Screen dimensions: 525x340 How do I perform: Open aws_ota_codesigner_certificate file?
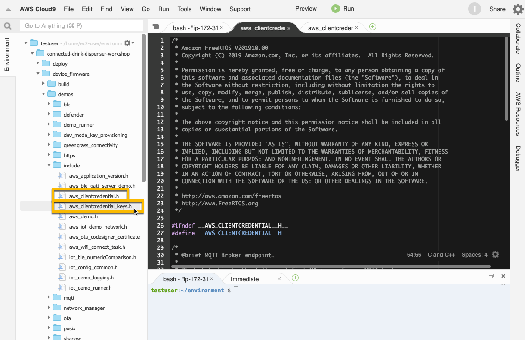point(104,237)
